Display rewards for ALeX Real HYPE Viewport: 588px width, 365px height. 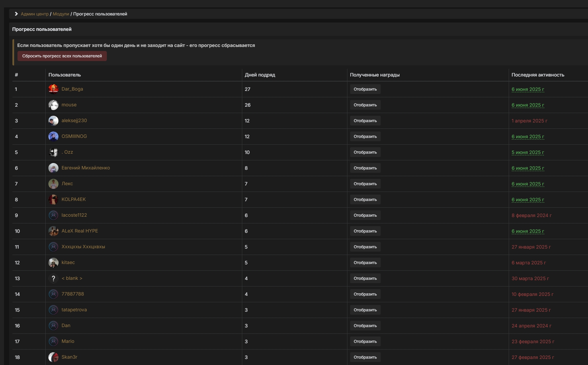tap(365, 231)
